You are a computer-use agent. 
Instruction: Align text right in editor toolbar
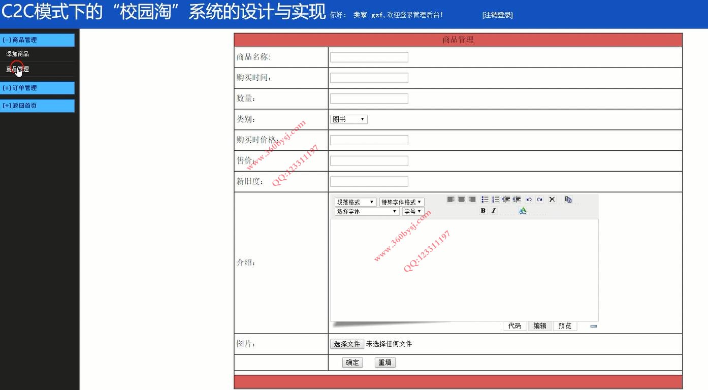(472, 200)
